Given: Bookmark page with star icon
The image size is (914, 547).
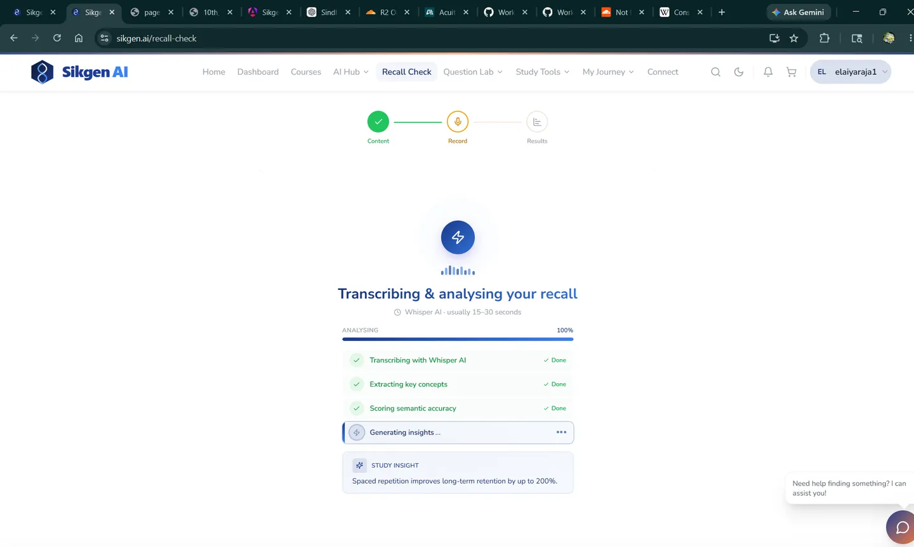Looking at the screenshot, I should coord(794,38).
